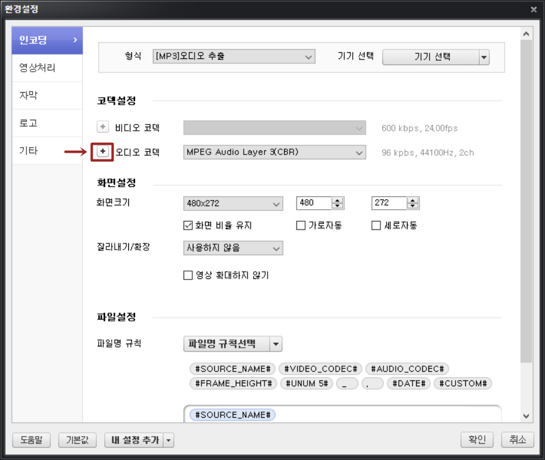Add the underscore tag
Screen dimensions: 545x460
347,383
